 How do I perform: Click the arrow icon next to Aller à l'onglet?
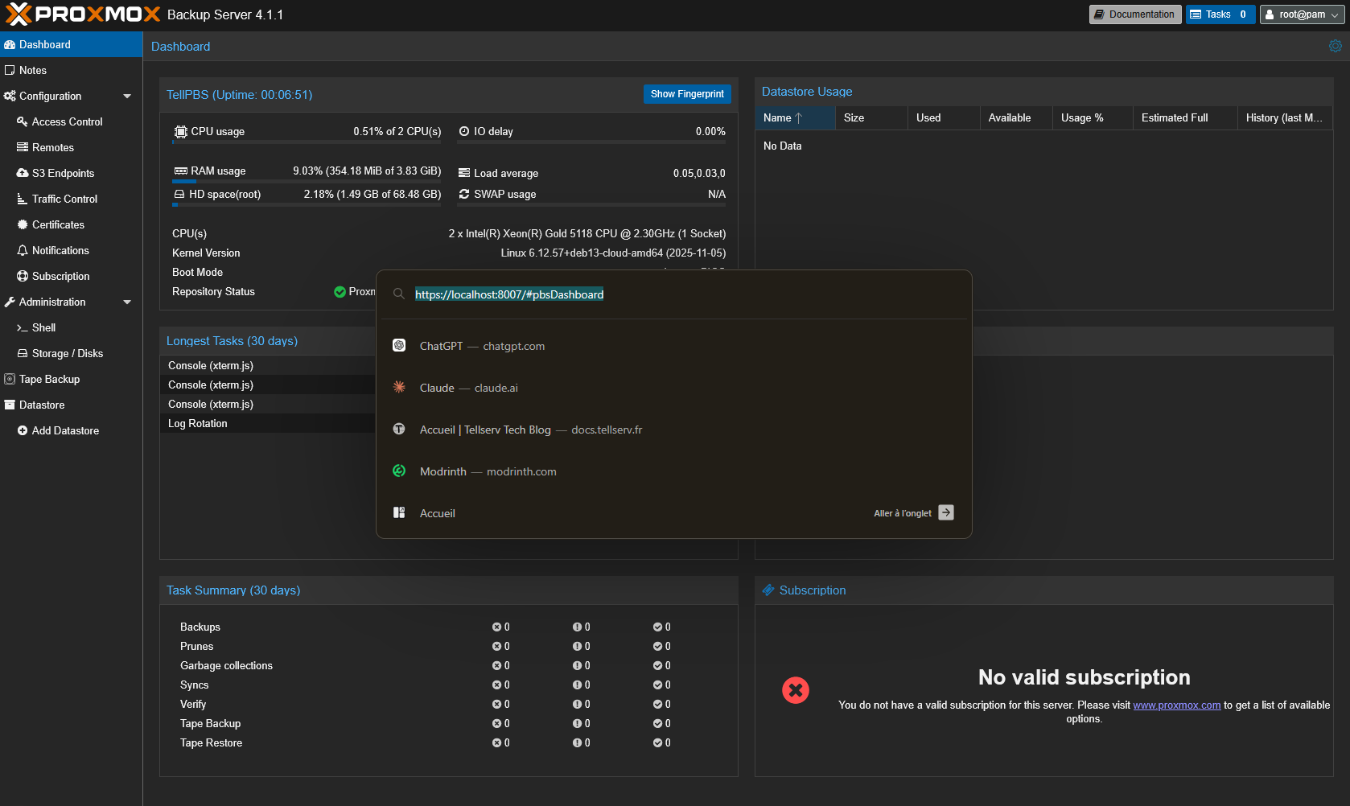tap(946, 513)
